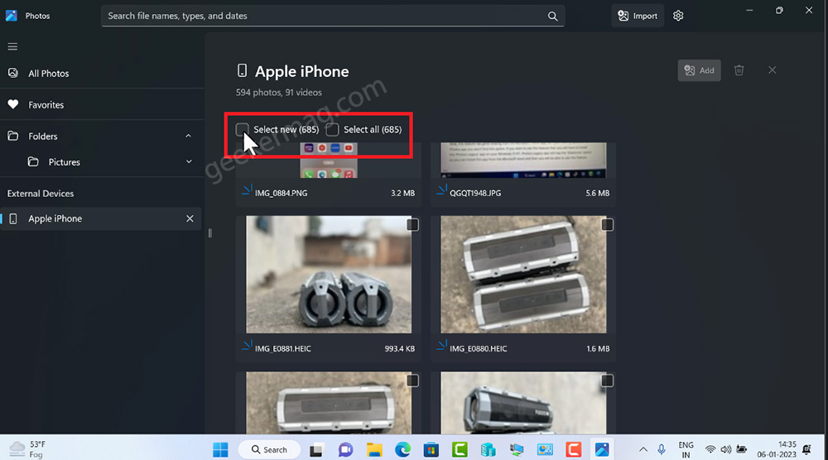
Task: Switch ENG IN input language
Action: 686,449
